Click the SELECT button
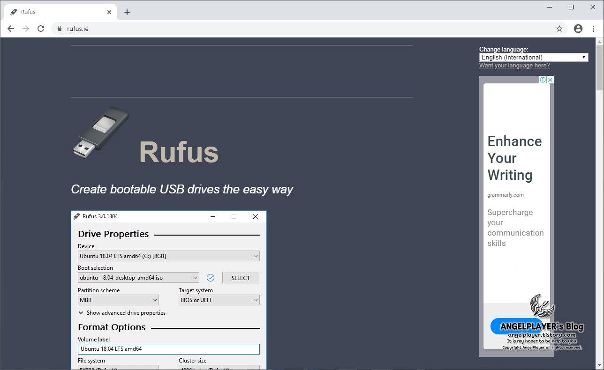604x370 pixels. (241, 278)
